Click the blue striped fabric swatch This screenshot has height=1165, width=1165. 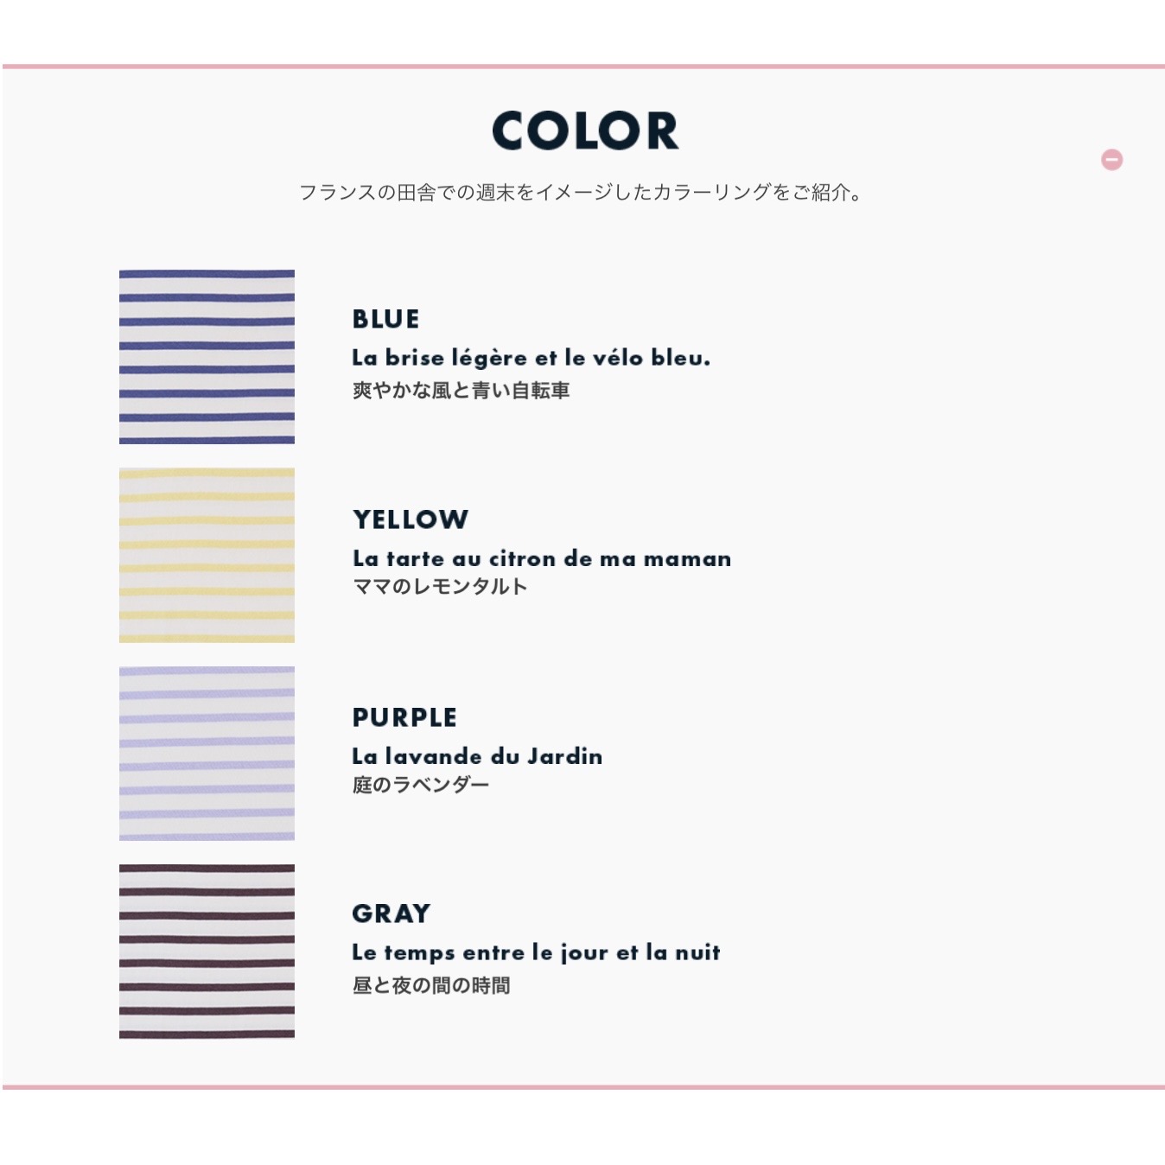(x=207, y=357)
